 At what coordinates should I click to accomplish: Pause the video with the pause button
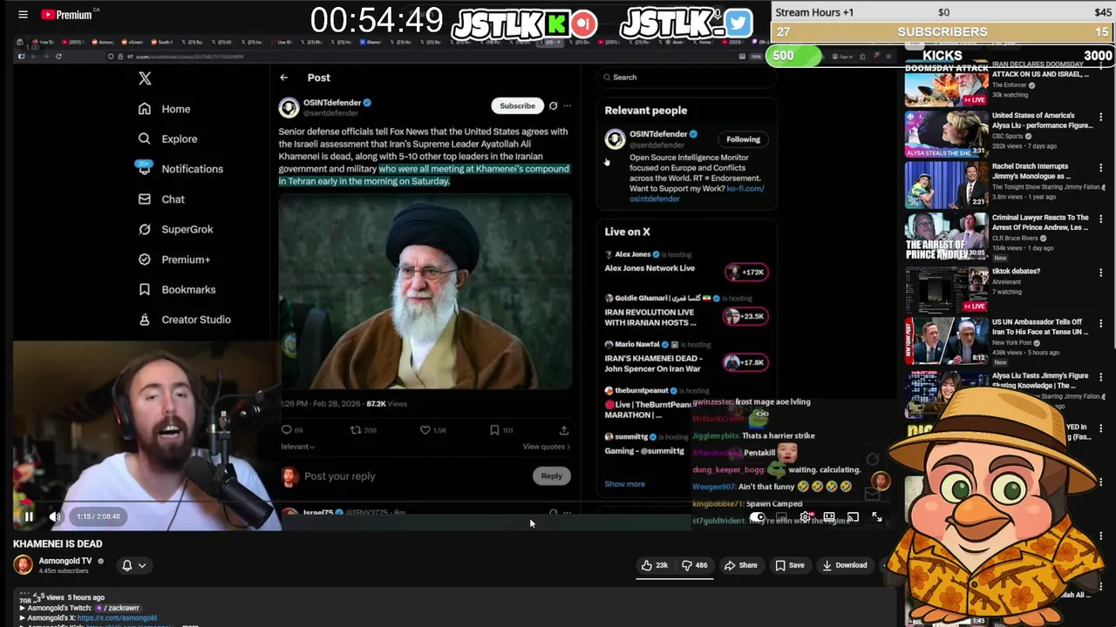29,516
